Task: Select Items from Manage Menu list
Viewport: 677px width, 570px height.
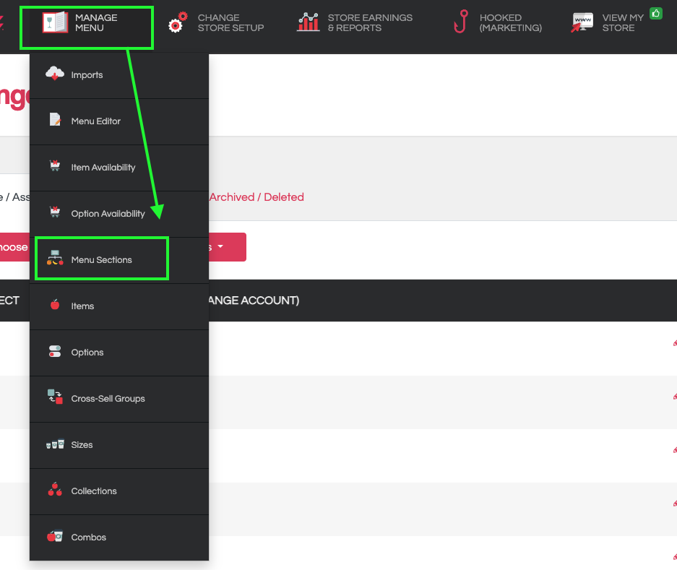Action: click(x=119, y=306)
